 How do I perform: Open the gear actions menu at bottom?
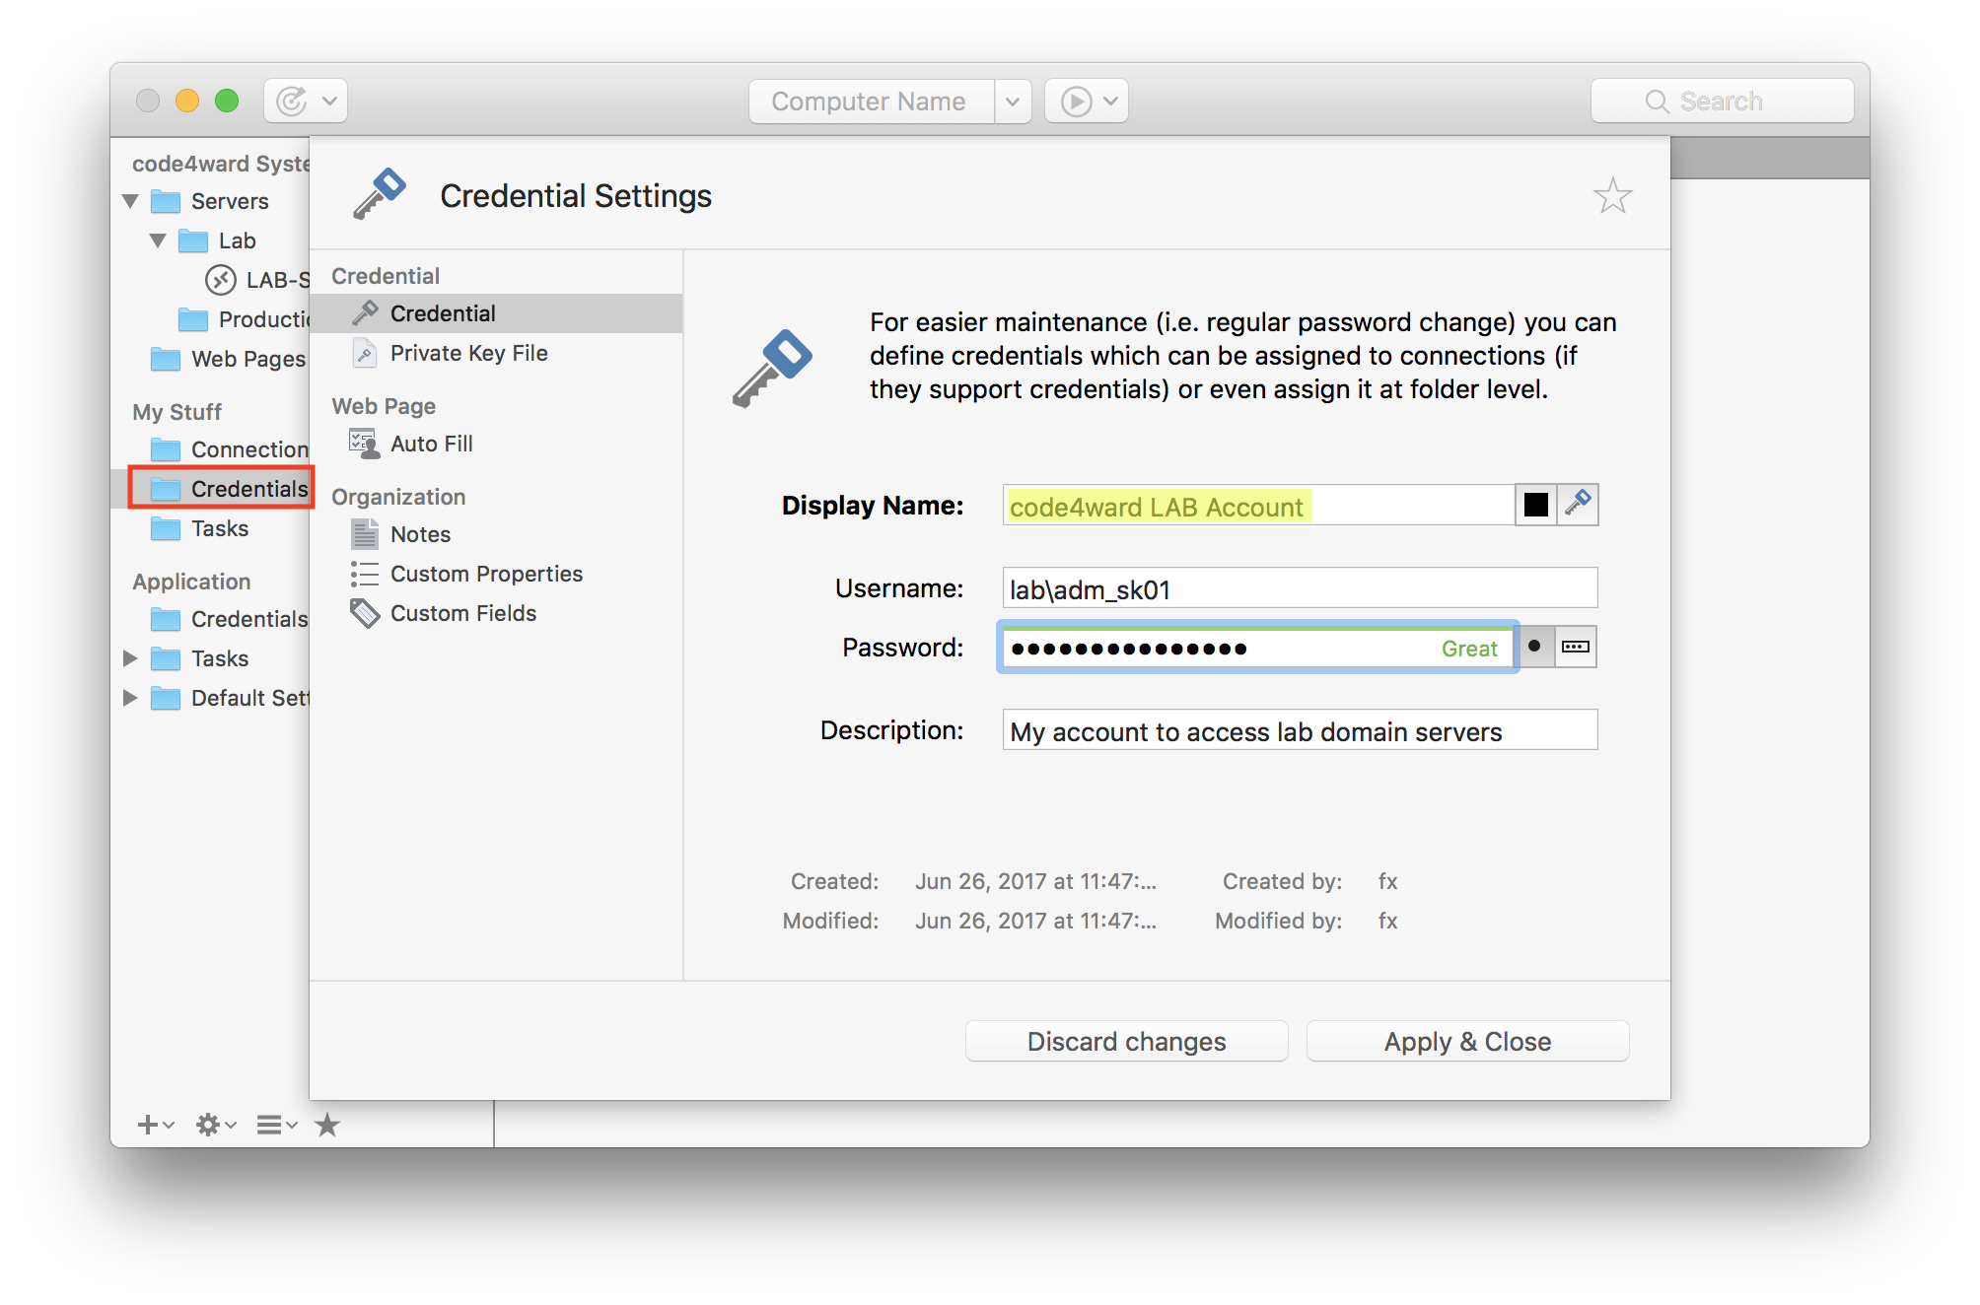coord(208,1125)
